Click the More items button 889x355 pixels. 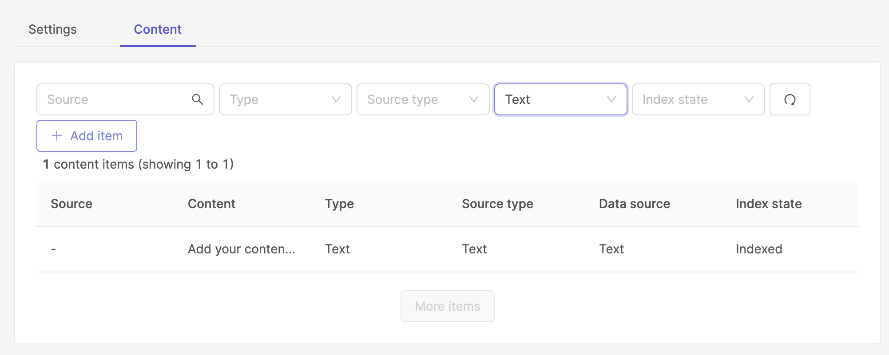tap(447, 306)
